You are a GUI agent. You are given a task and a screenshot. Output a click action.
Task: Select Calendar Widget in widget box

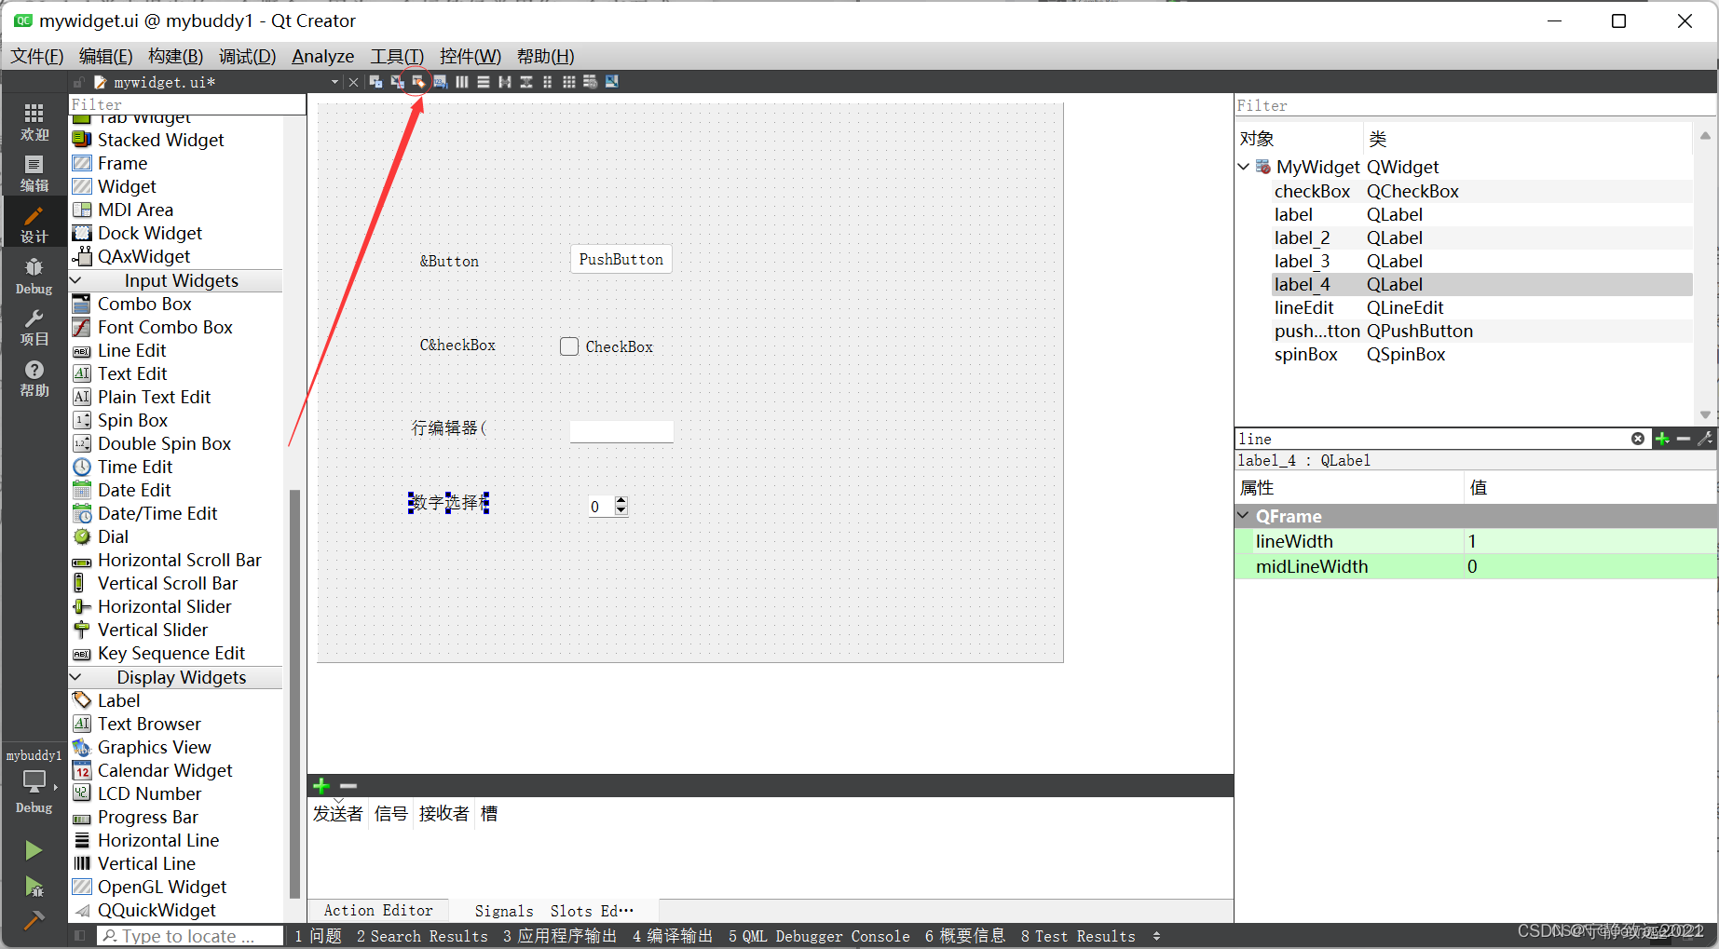(x=165, y=770)
